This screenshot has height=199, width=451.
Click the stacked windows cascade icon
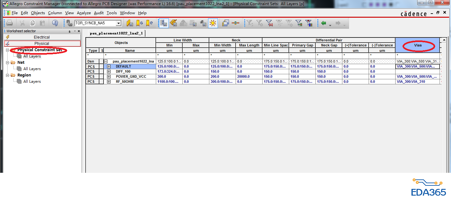pyautogui.click(x=225, y=23)
